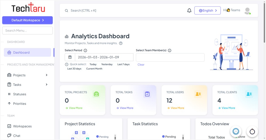Click the timer stopwatch floating icon
266x140 pixels.
point(252,132)
